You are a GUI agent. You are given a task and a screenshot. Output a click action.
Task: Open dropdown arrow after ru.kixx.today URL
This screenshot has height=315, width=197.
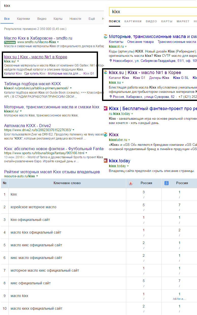pyautogui.click(x=132, y=114)
